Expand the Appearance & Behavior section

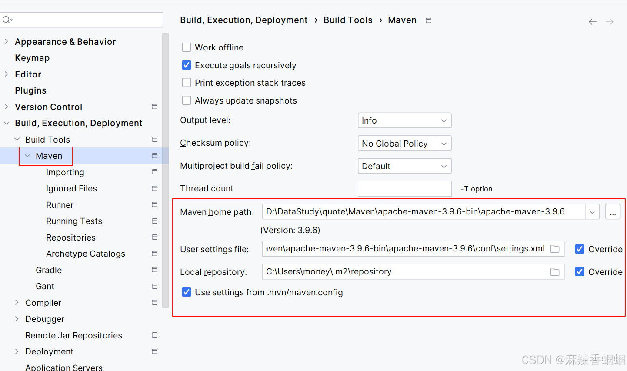(x=6, y=41)
